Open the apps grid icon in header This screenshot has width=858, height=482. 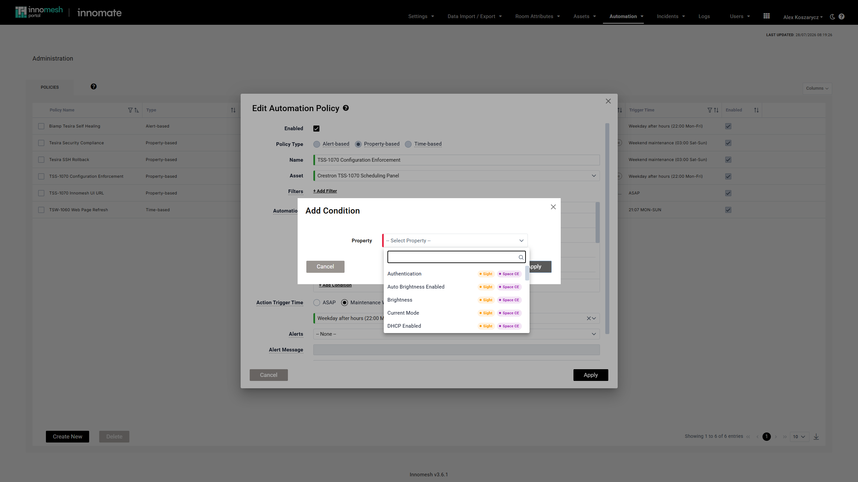(767, 16)
